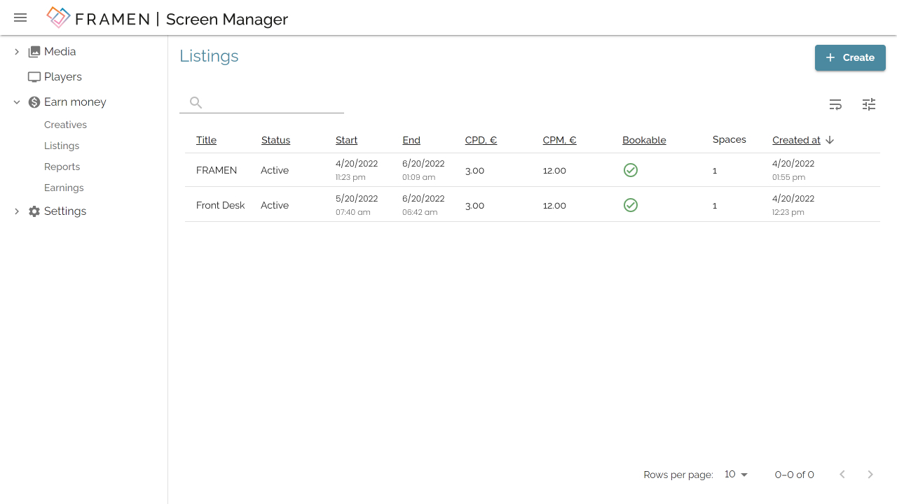The image size is (897, 504).
Task: Sort by the Start column
Action: pyautogui.click(x=346, y=140)
